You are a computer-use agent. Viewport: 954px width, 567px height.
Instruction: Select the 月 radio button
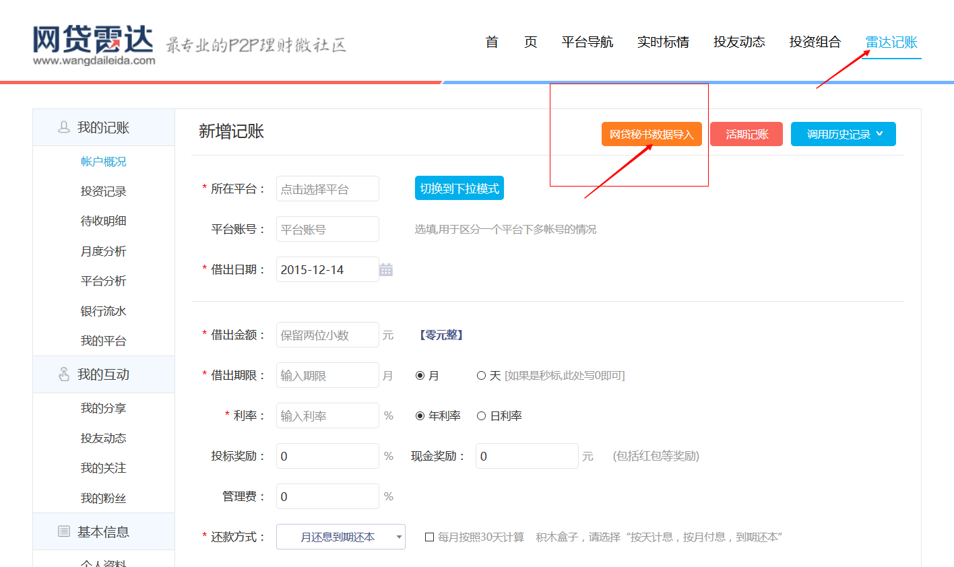tap(420, 376)
